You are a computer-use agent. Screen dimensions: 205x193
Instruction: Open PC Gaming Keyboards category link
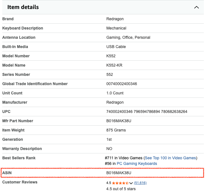[137, 164]
